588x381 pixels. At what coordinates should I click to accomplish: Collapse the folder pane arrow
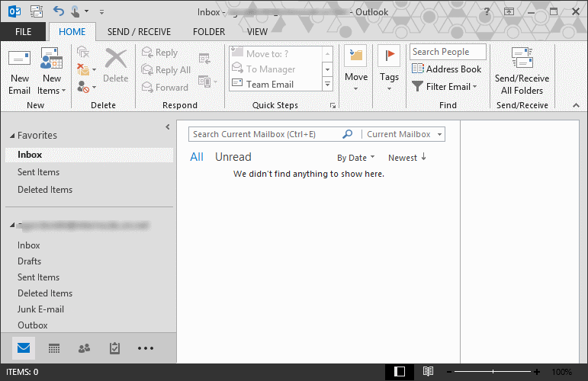(167, 127)
